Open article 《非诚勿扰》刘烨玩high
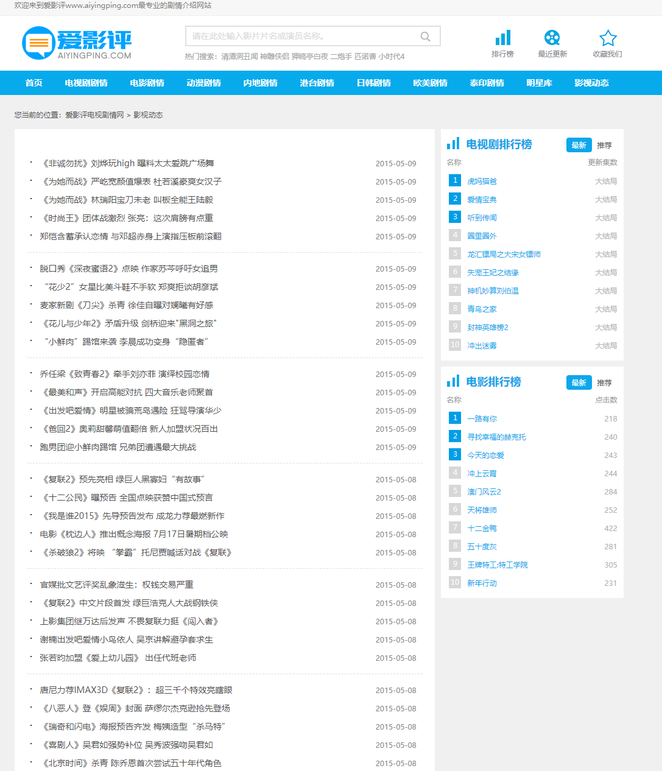This screenshot has height=771, width=662. tap(127, 163)
